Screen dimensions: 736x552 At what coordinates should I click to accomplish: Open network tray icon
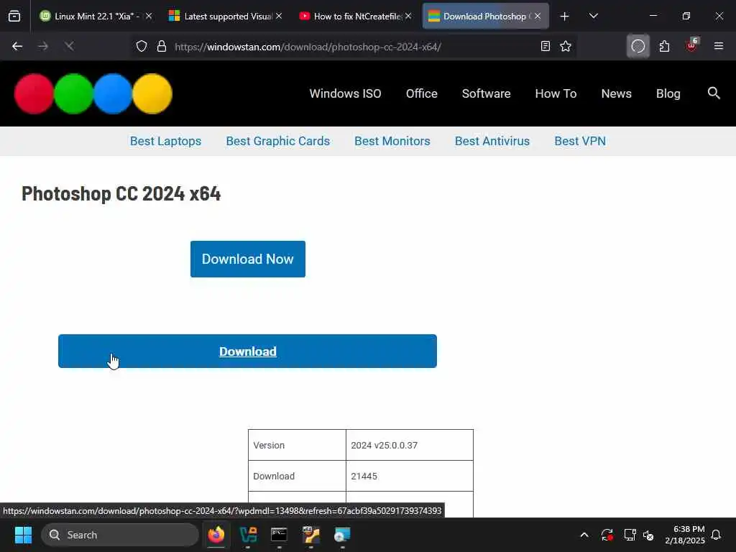(630, 535)
